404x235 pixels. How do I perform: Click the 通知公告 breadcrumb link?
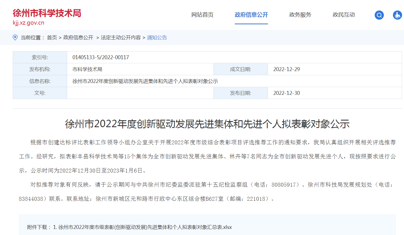[157, 38]
